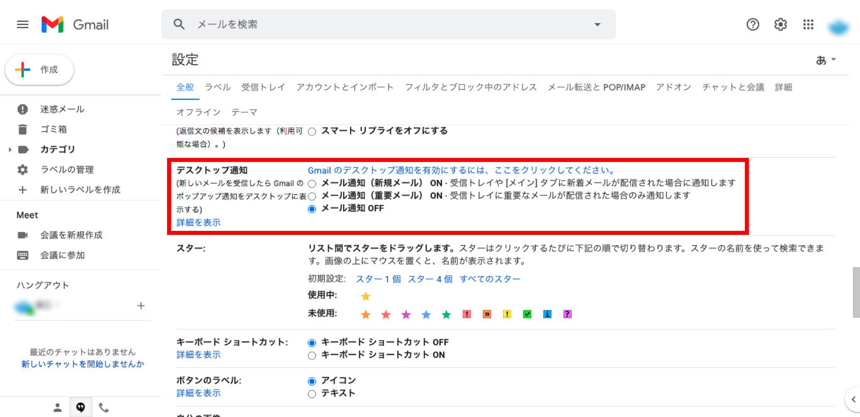Screen dimensions: 860x417
Task: Click the 作成 compose button
Action: click(39, 70)
